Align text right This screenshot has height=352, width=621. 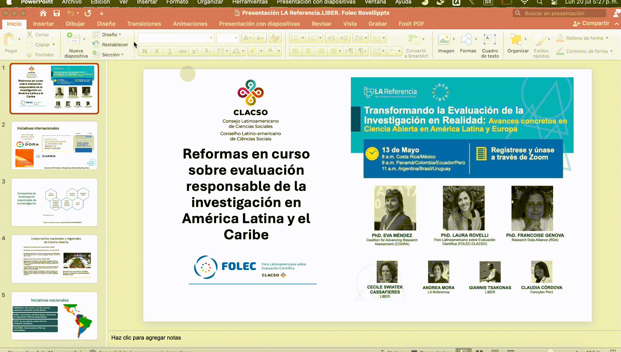[321, 51]
